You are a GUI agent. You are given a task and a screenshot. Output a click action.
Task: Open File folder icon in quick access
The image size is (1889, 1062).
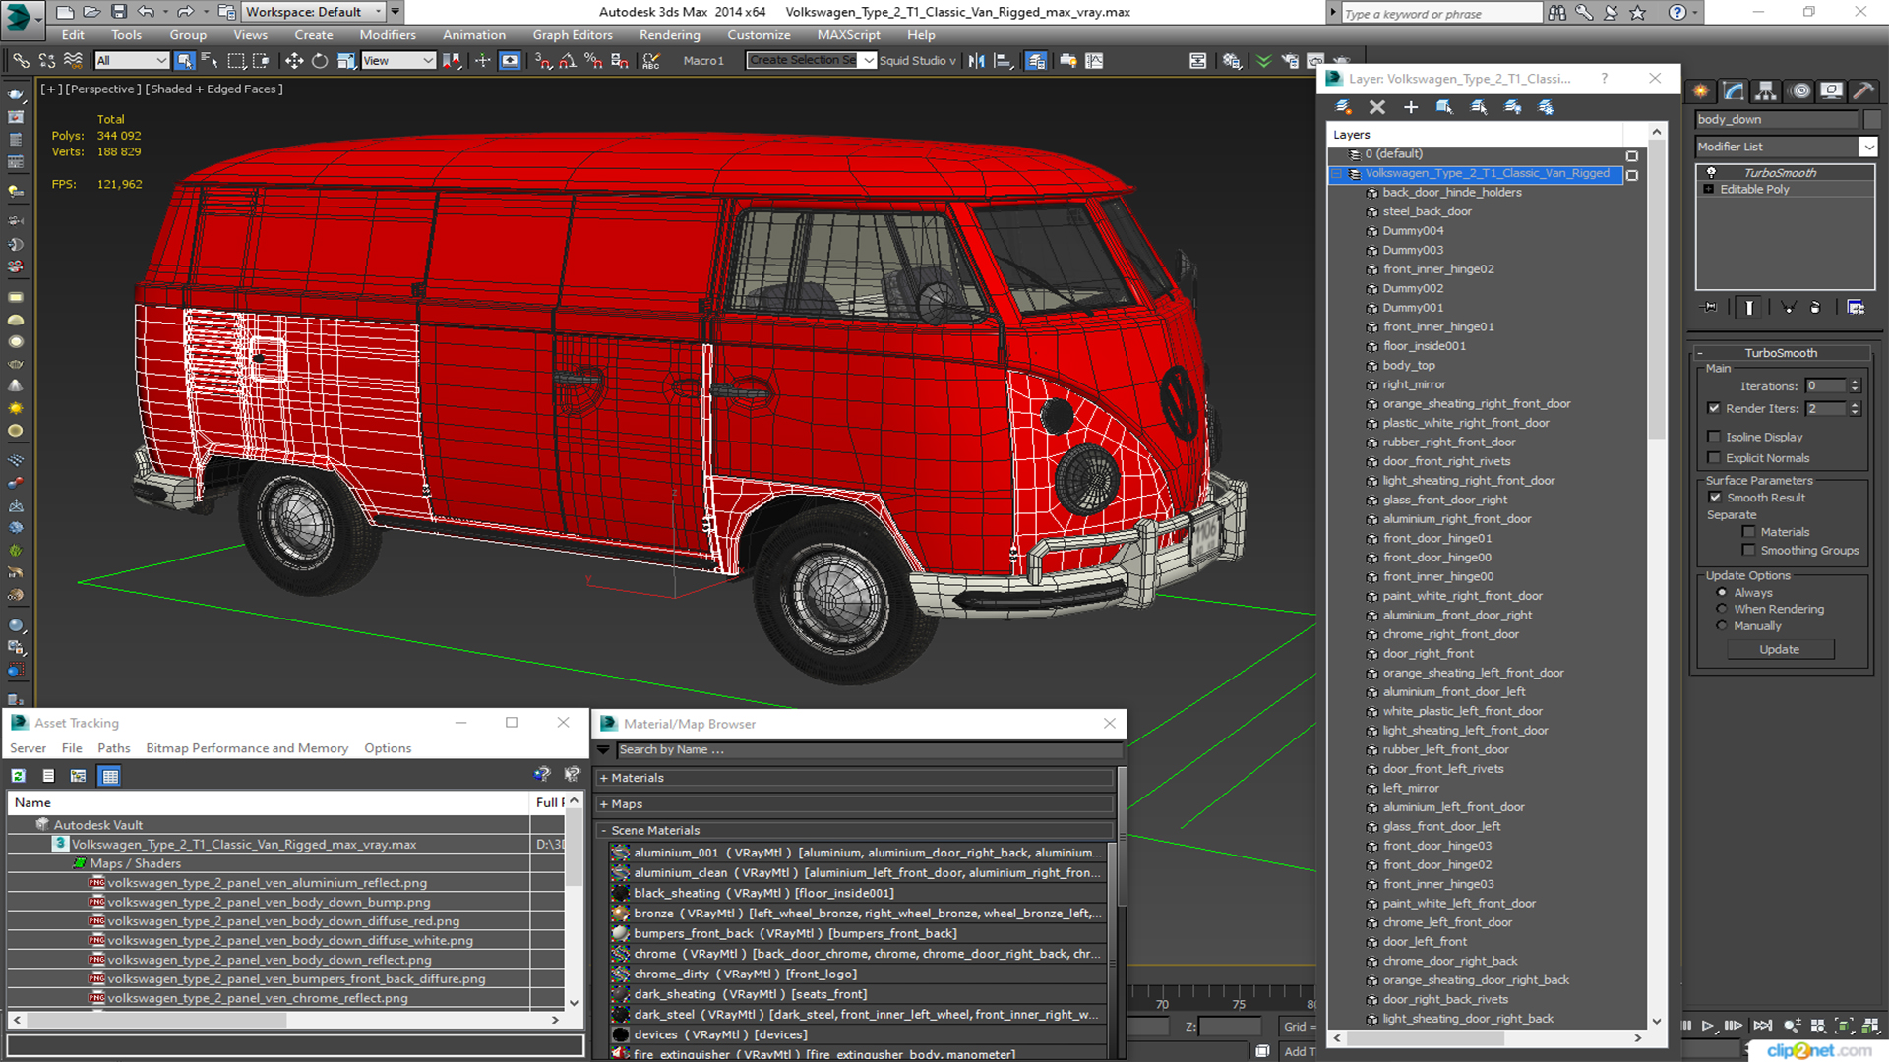91,12
